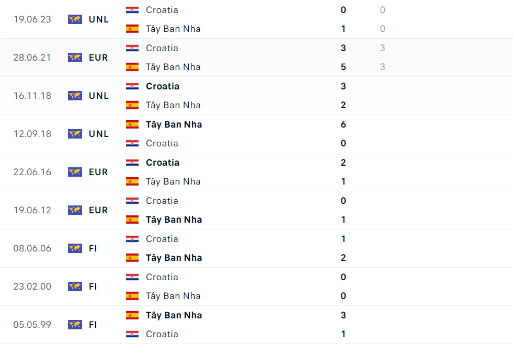This screenshot has height=344, width=513.
Task: Click the Croatia flag in the 19.06.23 match
Action: [x=132, y=10]
